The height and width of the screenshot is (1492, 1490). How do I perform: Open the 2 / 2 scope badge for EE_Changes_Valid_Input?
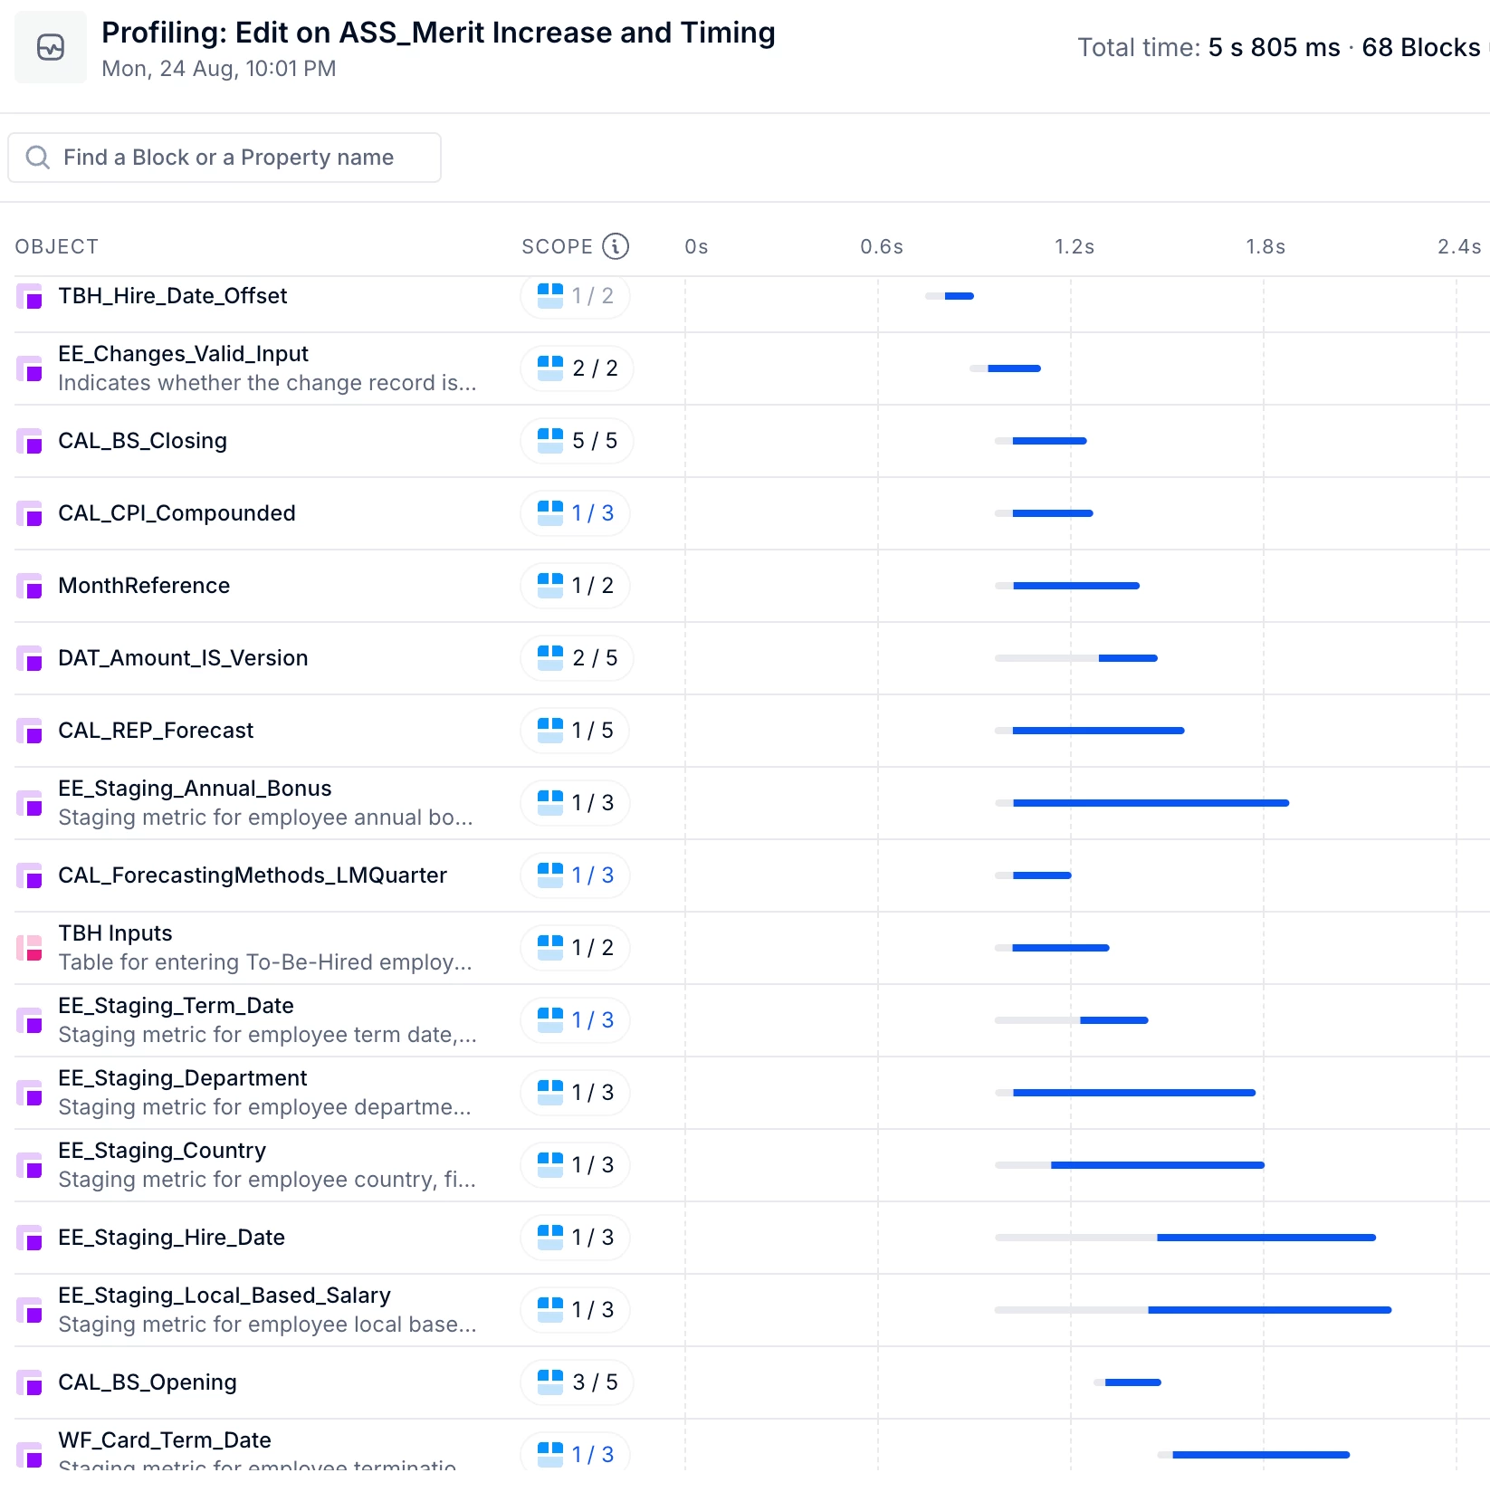(x=577, y=368)
